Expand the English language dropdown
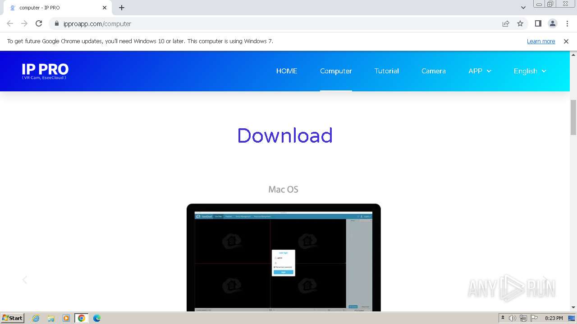Viewport: 577px width, 324px height. pos(530,71)
